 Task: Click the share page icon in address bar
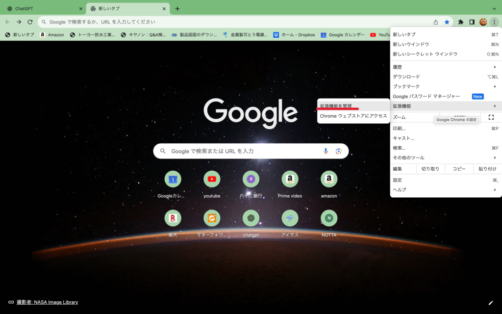click(x=436, y=22)
